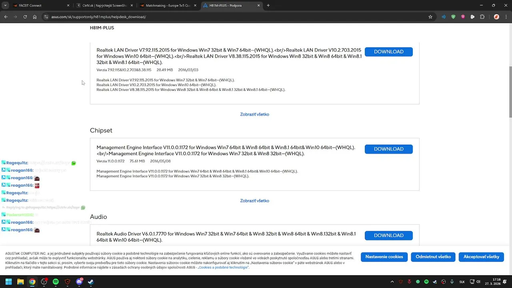Expand all Chipset drivers via Zobraziť všetko
This screenshot has width=512, height=288.
(254, 201)
